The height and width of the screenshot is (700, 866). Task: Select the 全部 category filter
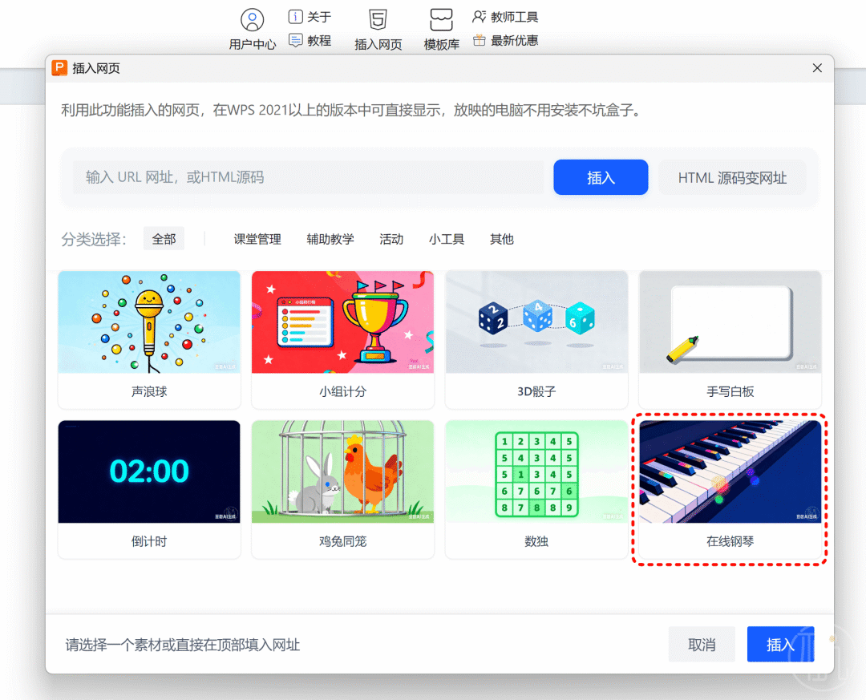point(164,239)
